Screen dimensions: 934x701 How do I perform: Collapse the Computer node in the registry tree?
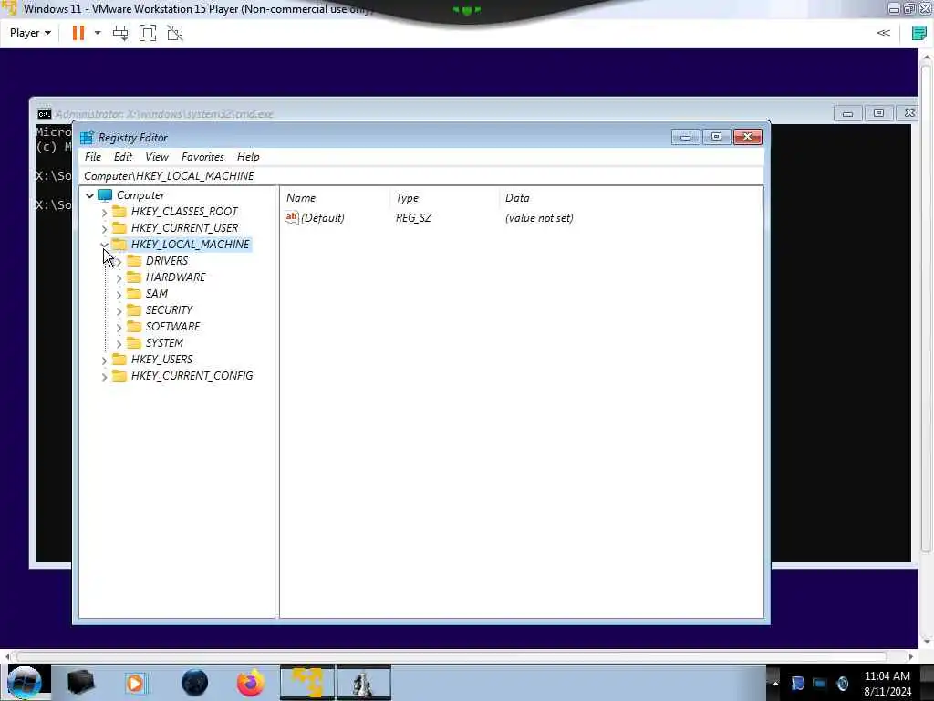[89, 195]
